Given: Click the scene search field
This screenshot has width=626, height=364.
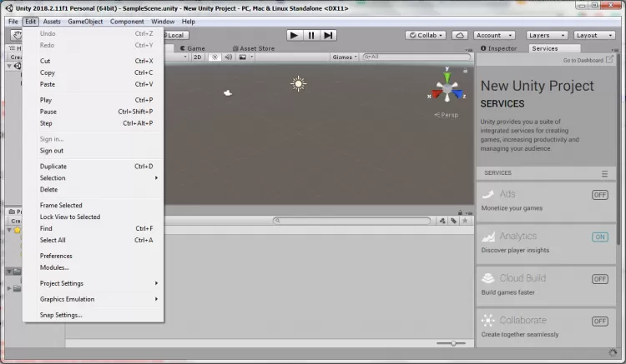Looking at the screenshot, I should (416, 57).
